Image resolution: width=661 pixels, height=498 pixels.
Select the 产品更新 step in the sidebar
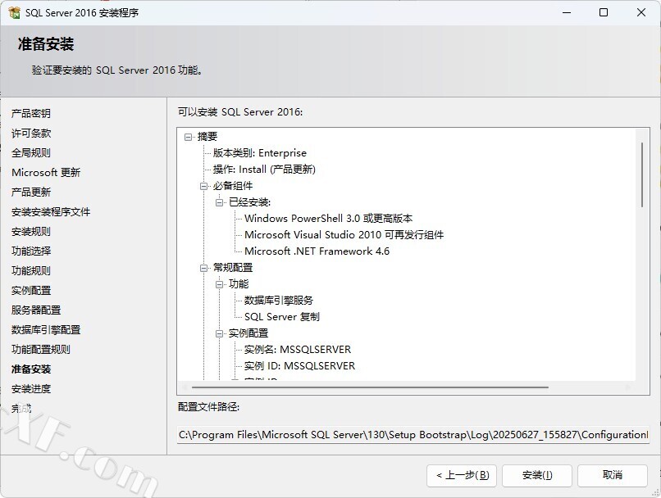coord(31,192)
